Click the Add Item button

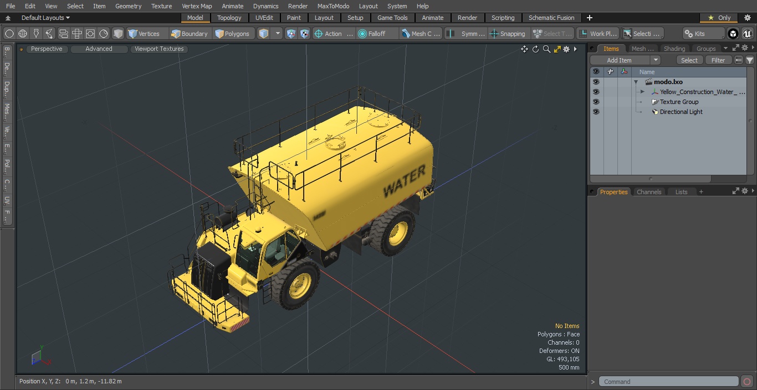click(x=619, y=60)
